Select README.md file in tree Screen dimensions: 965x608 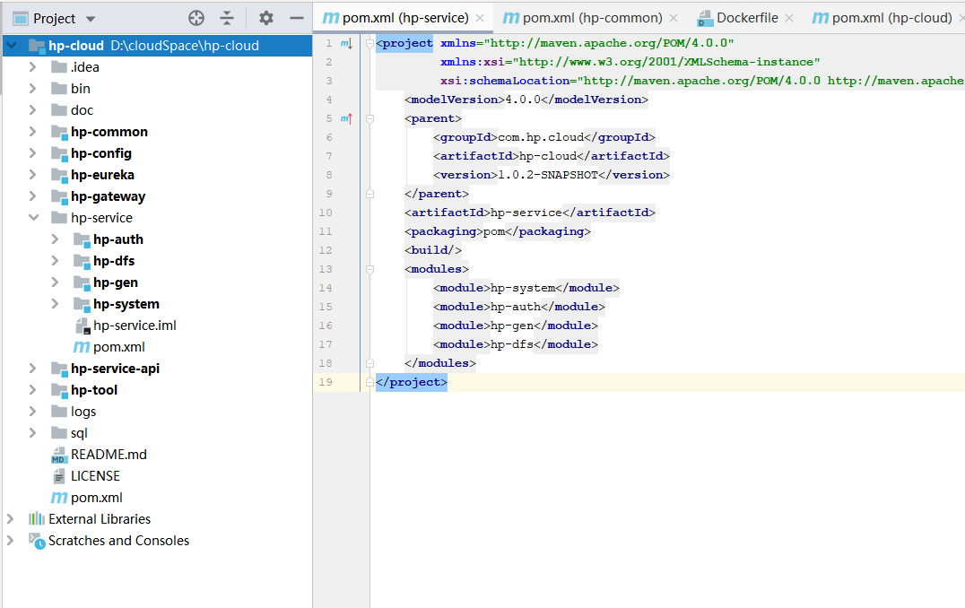point(109,455)
